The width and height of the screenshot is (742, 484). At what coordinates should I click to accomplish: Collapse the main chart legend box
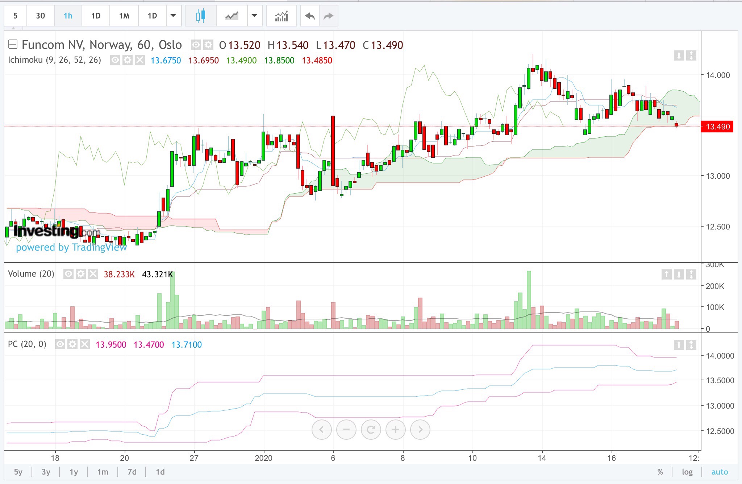point(13,45)
